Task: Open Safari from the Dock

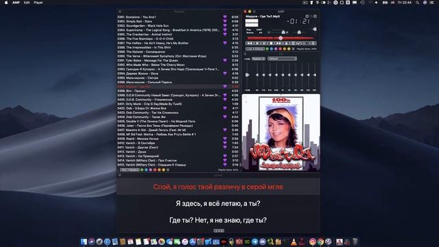Action: pyautogui.click(x=107, y=242)
